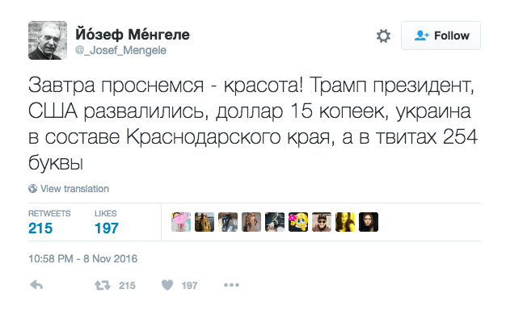Open the tweet author's profile photo
Screen dimensions: 506x310
(x=48, y=40)
